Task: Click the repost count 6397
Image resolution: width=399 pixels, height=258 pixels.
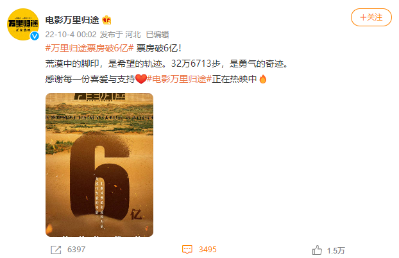Action: pyautogui.click(x=76, y=250)
